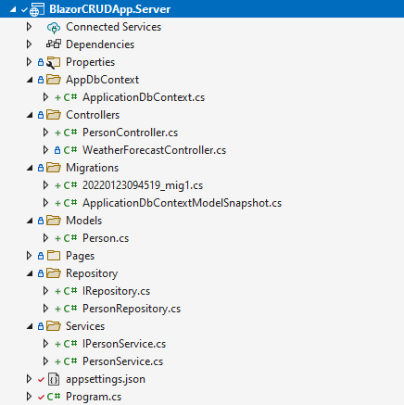Select 20220123094519_mig1.cs migration file
Viewport: 404px width, 405px height.
[143, 185]
